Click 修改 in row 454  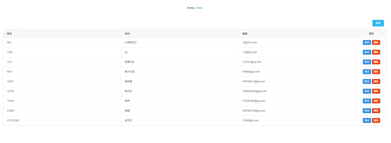(367, 43)
